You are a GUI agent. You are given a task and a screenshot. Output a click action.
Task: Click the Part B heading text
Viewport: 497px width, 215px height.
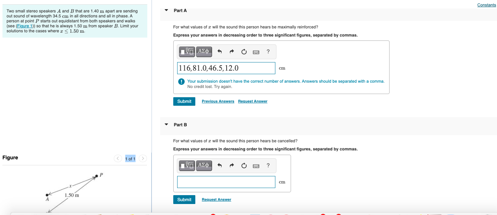click(180, 125)
